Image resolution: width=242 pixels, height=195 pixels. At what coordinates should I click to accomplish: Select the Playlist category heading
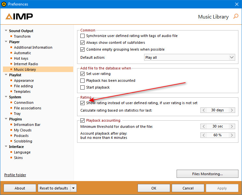point(15,75)
